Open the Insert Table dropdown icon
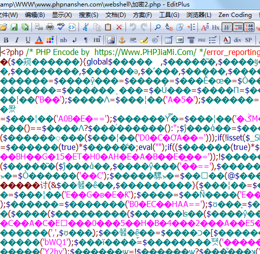Screen dimensions: 260x254 (168, 40)
